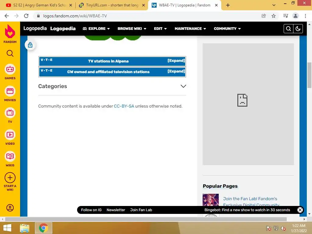Open the Maintenance dropdown menu

pos(190,29)
